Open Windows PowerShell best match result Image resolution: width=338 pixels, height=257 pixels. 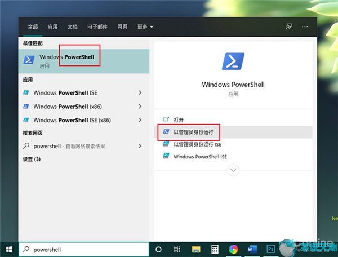tap(84, 61)
